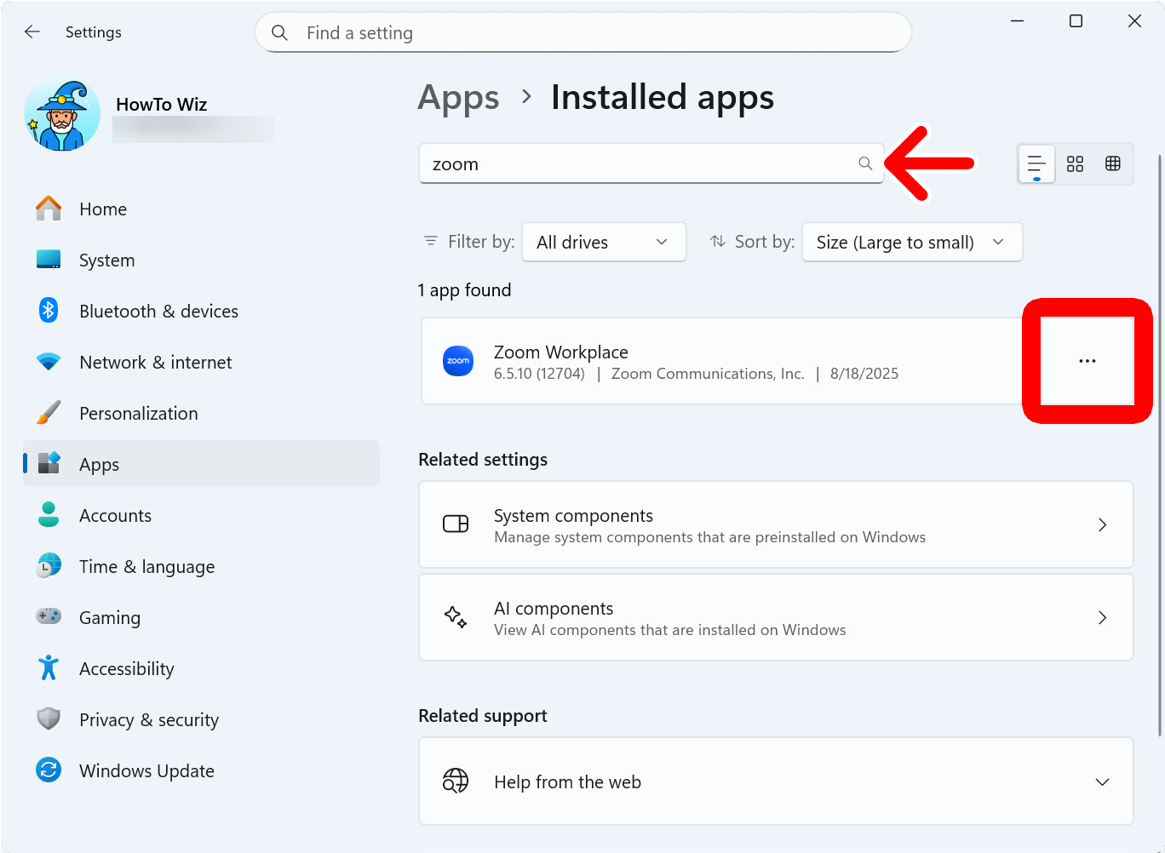Open Gaming settings via the controller icon
Viewport: 1165px width, 853px height.
click(49, 617)
